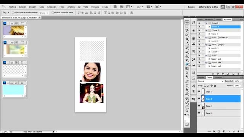Click the What's New in CS5 workspace
Viewport: 244px width, 137px height.
208,7
